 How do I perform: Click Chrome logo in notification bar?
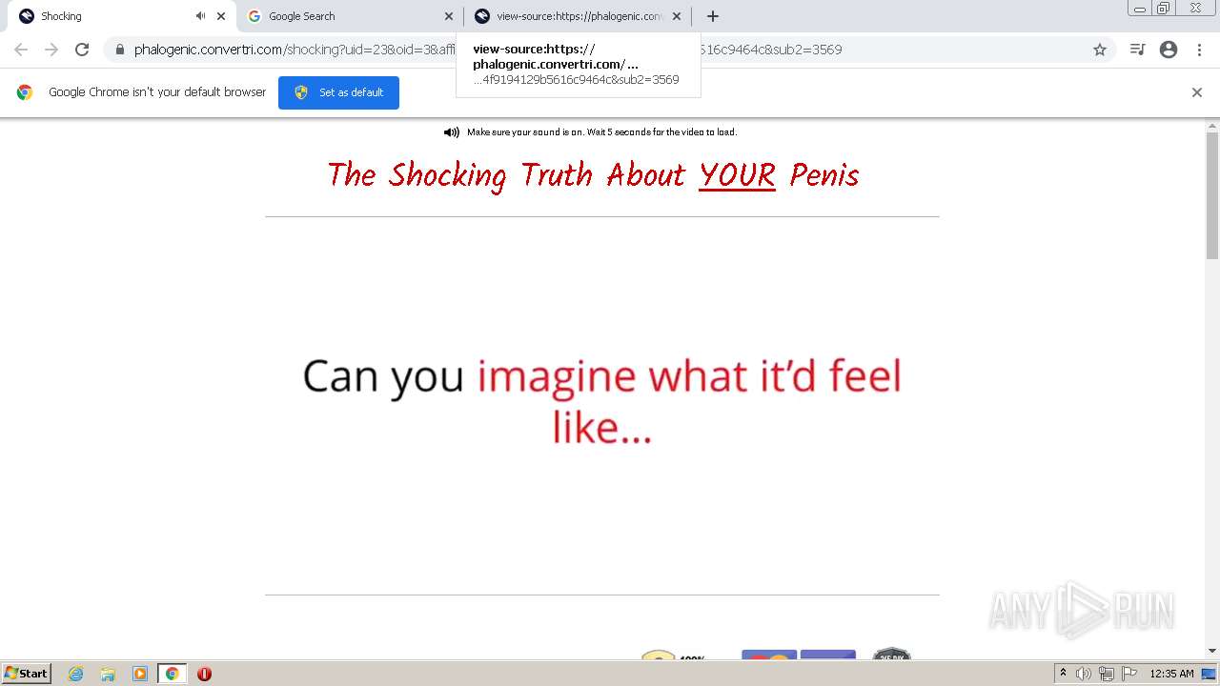[x=25, y=92]
